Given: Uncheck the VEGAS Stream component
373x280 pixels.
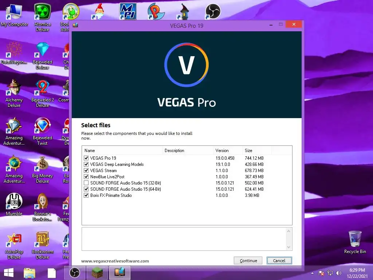Looking at the screenshot, I should click(86, 171).
